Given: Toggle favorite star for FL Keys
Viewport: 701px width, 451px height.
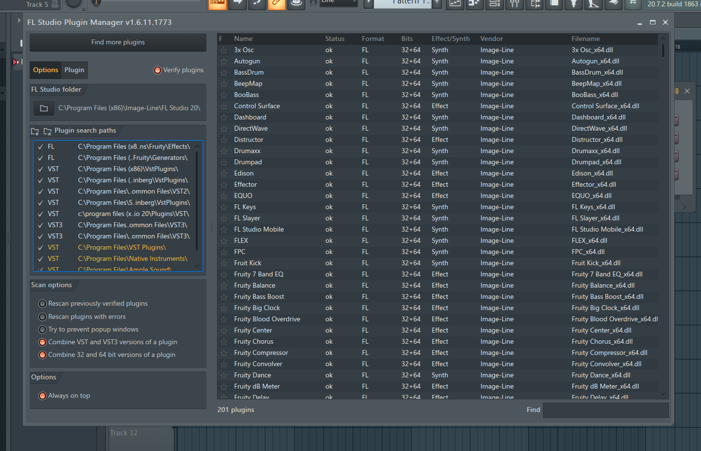Looking at the screenshot, I should 224,207.
